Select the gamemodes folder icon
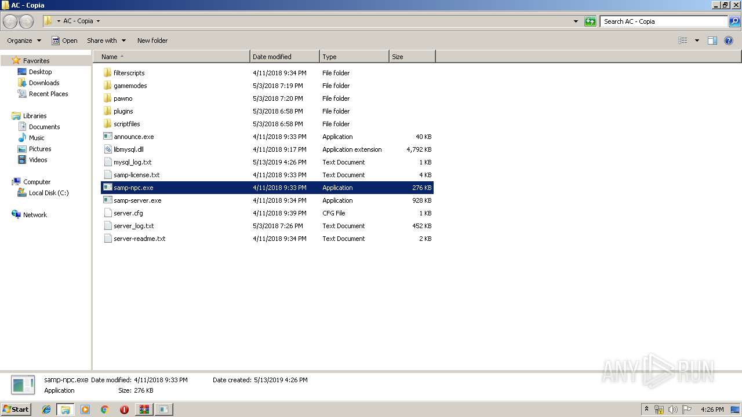This screenshot has width=742, height=417. (x=107, y=86)
